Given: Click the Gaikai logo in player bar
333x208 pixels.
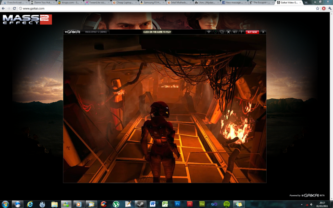Looking at the screenshot, I should 73,32.
